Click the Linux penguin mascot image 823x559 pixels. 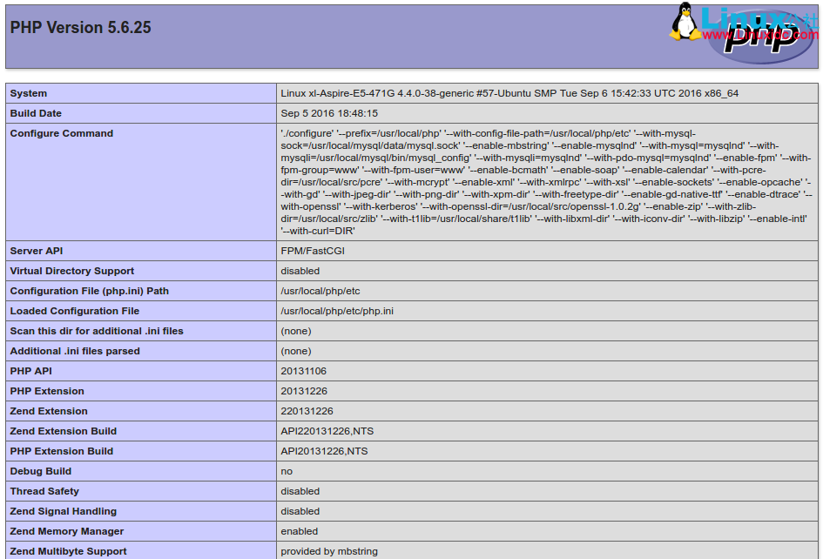coord(686,23)
